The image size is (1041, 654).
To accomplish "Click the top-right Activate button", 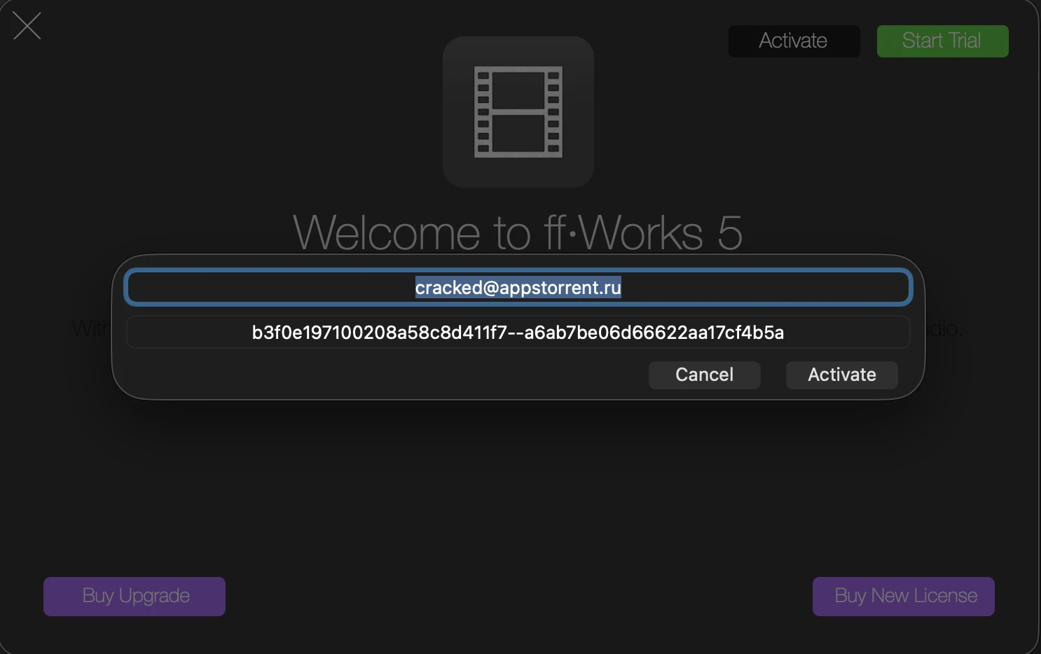I will tap(794, 41).
